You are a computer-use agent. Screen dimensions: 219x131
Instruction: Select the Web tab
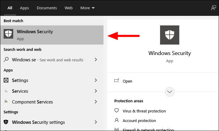[x=69, y=8]
